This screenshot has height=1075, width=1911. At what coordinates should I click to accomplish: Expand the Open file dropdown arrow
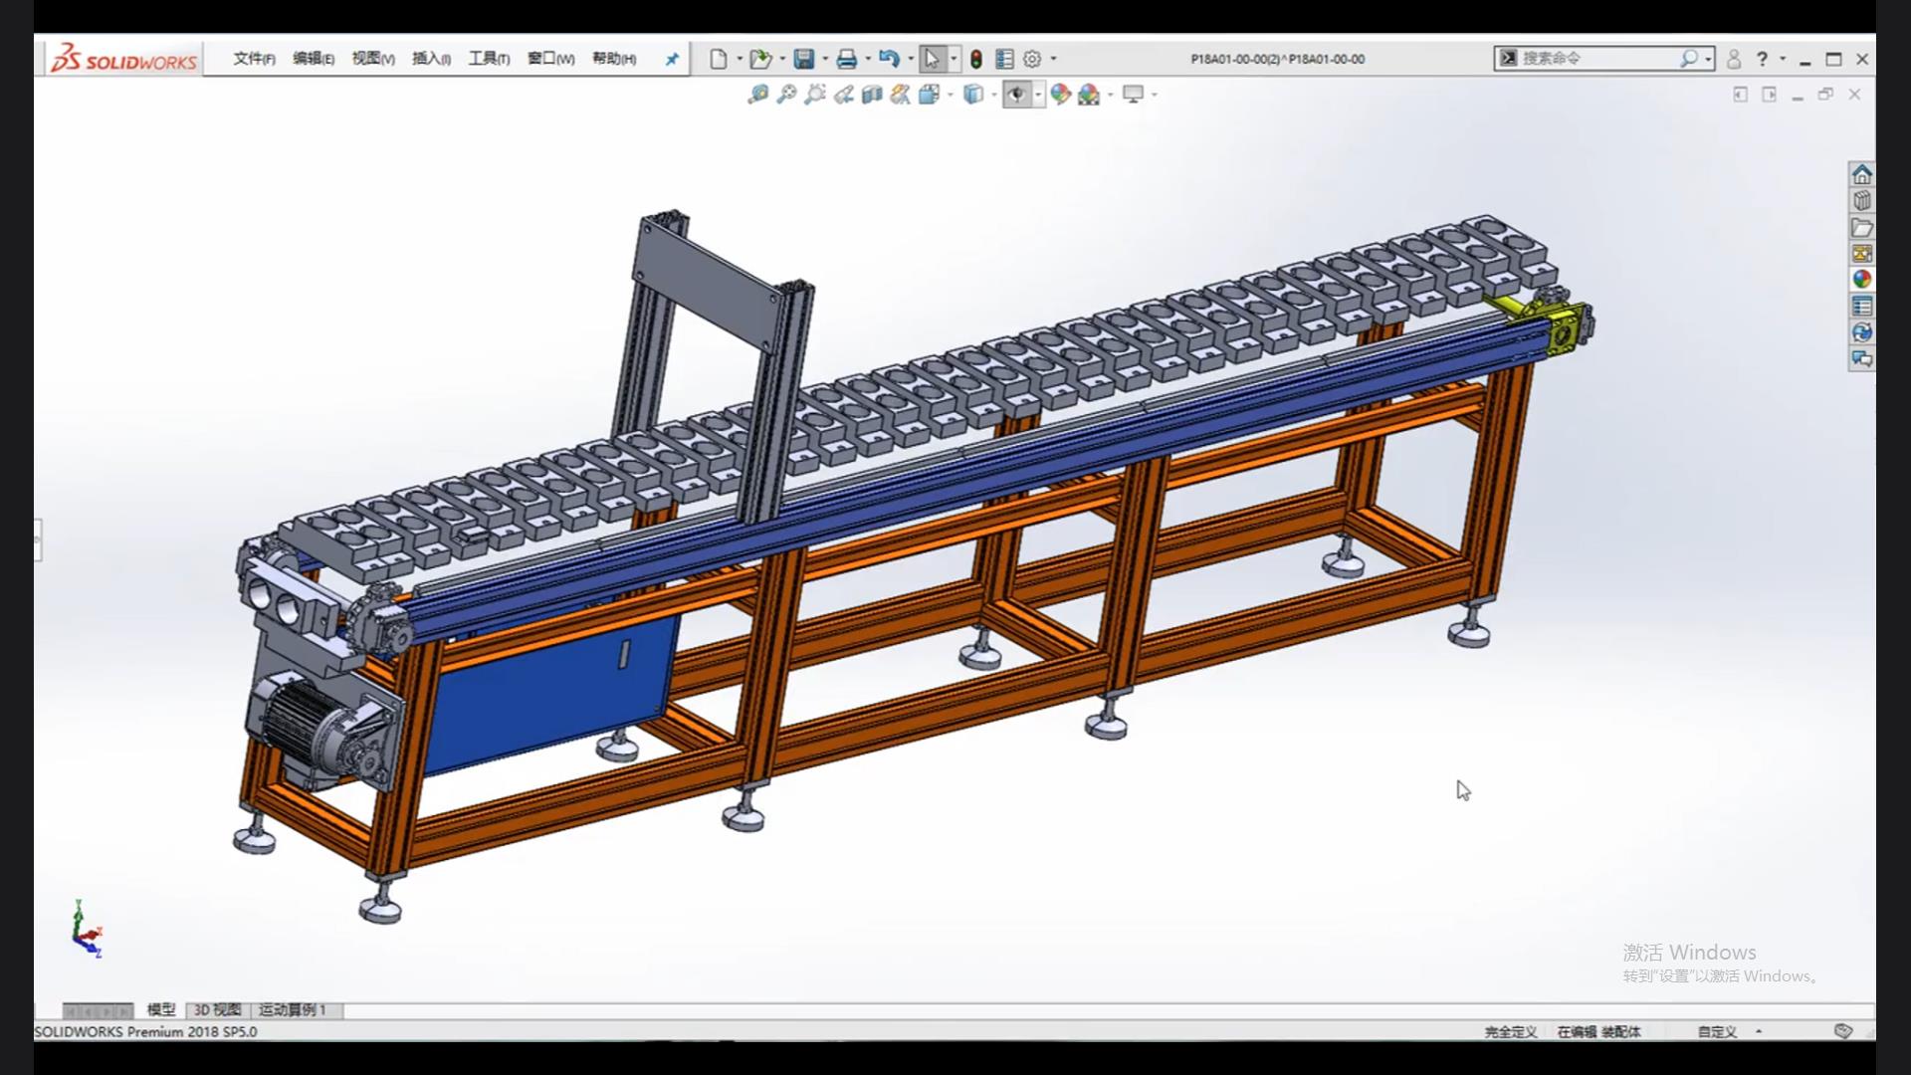782,59
